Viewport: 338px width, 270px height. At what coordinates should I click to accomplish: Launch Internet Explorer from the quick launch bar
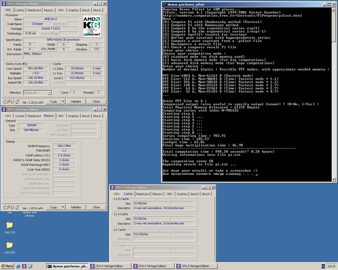18,266
